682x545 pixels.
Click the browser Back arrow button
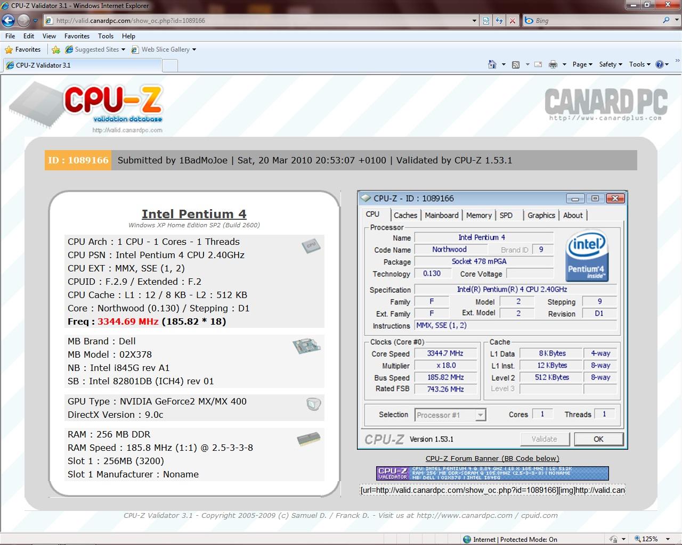pyautogui.click(x=9, y=21)
